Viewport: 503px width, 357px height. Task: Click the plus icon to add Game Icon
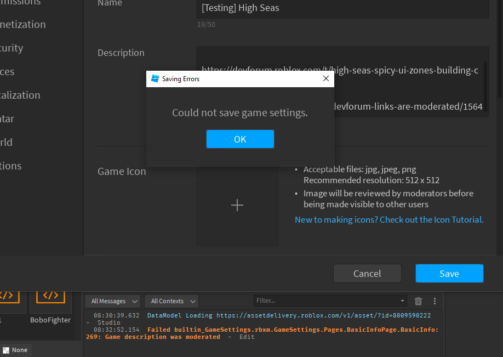click(x=237, y=205)
